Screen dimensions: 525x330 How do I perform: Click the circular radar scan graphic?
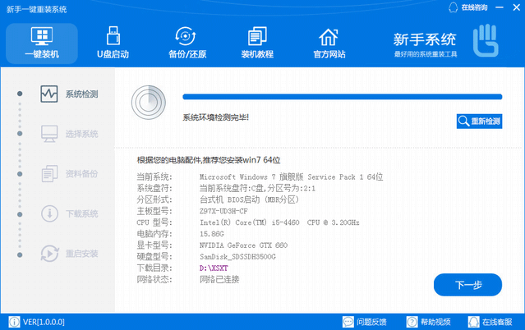pos(149,103)
